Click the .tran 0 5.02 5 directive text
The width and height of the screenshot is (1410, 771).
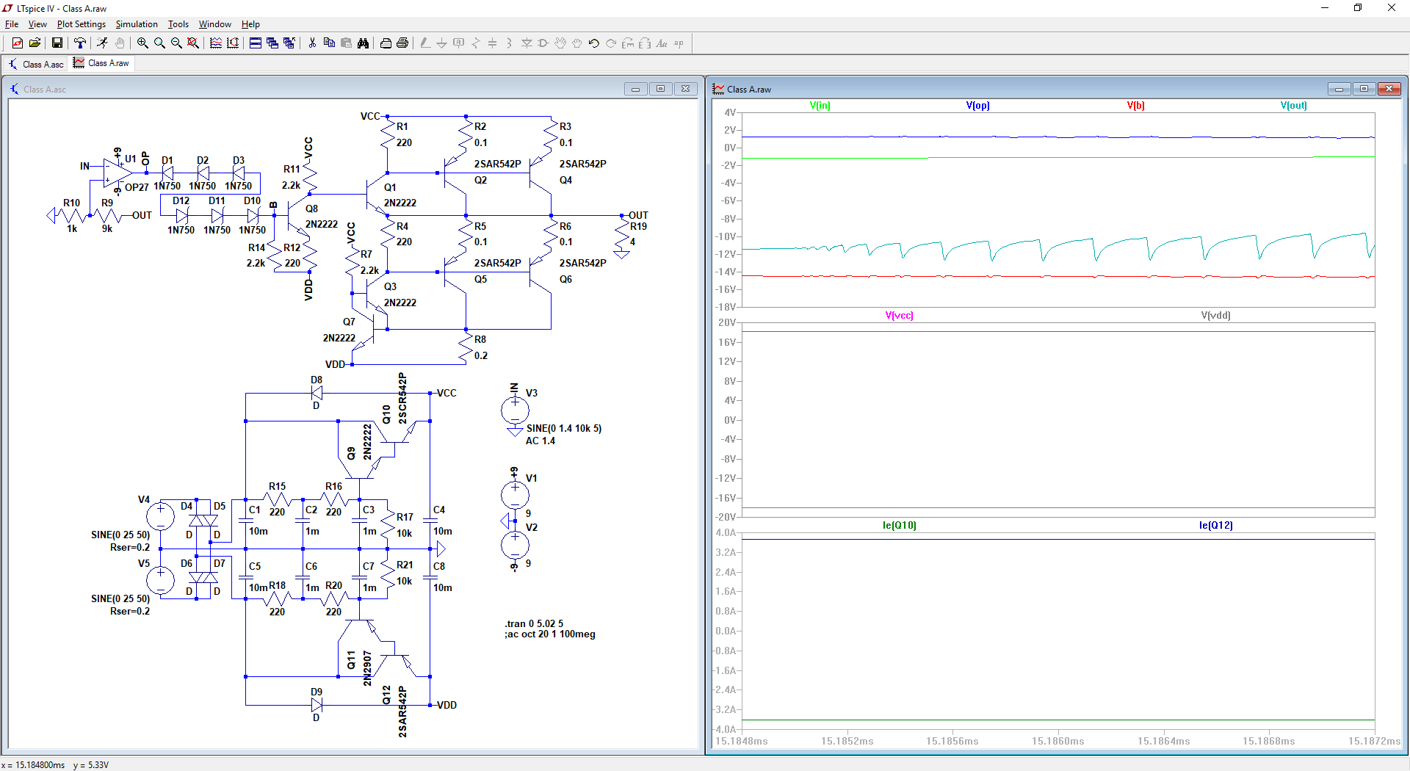point(534,623)
